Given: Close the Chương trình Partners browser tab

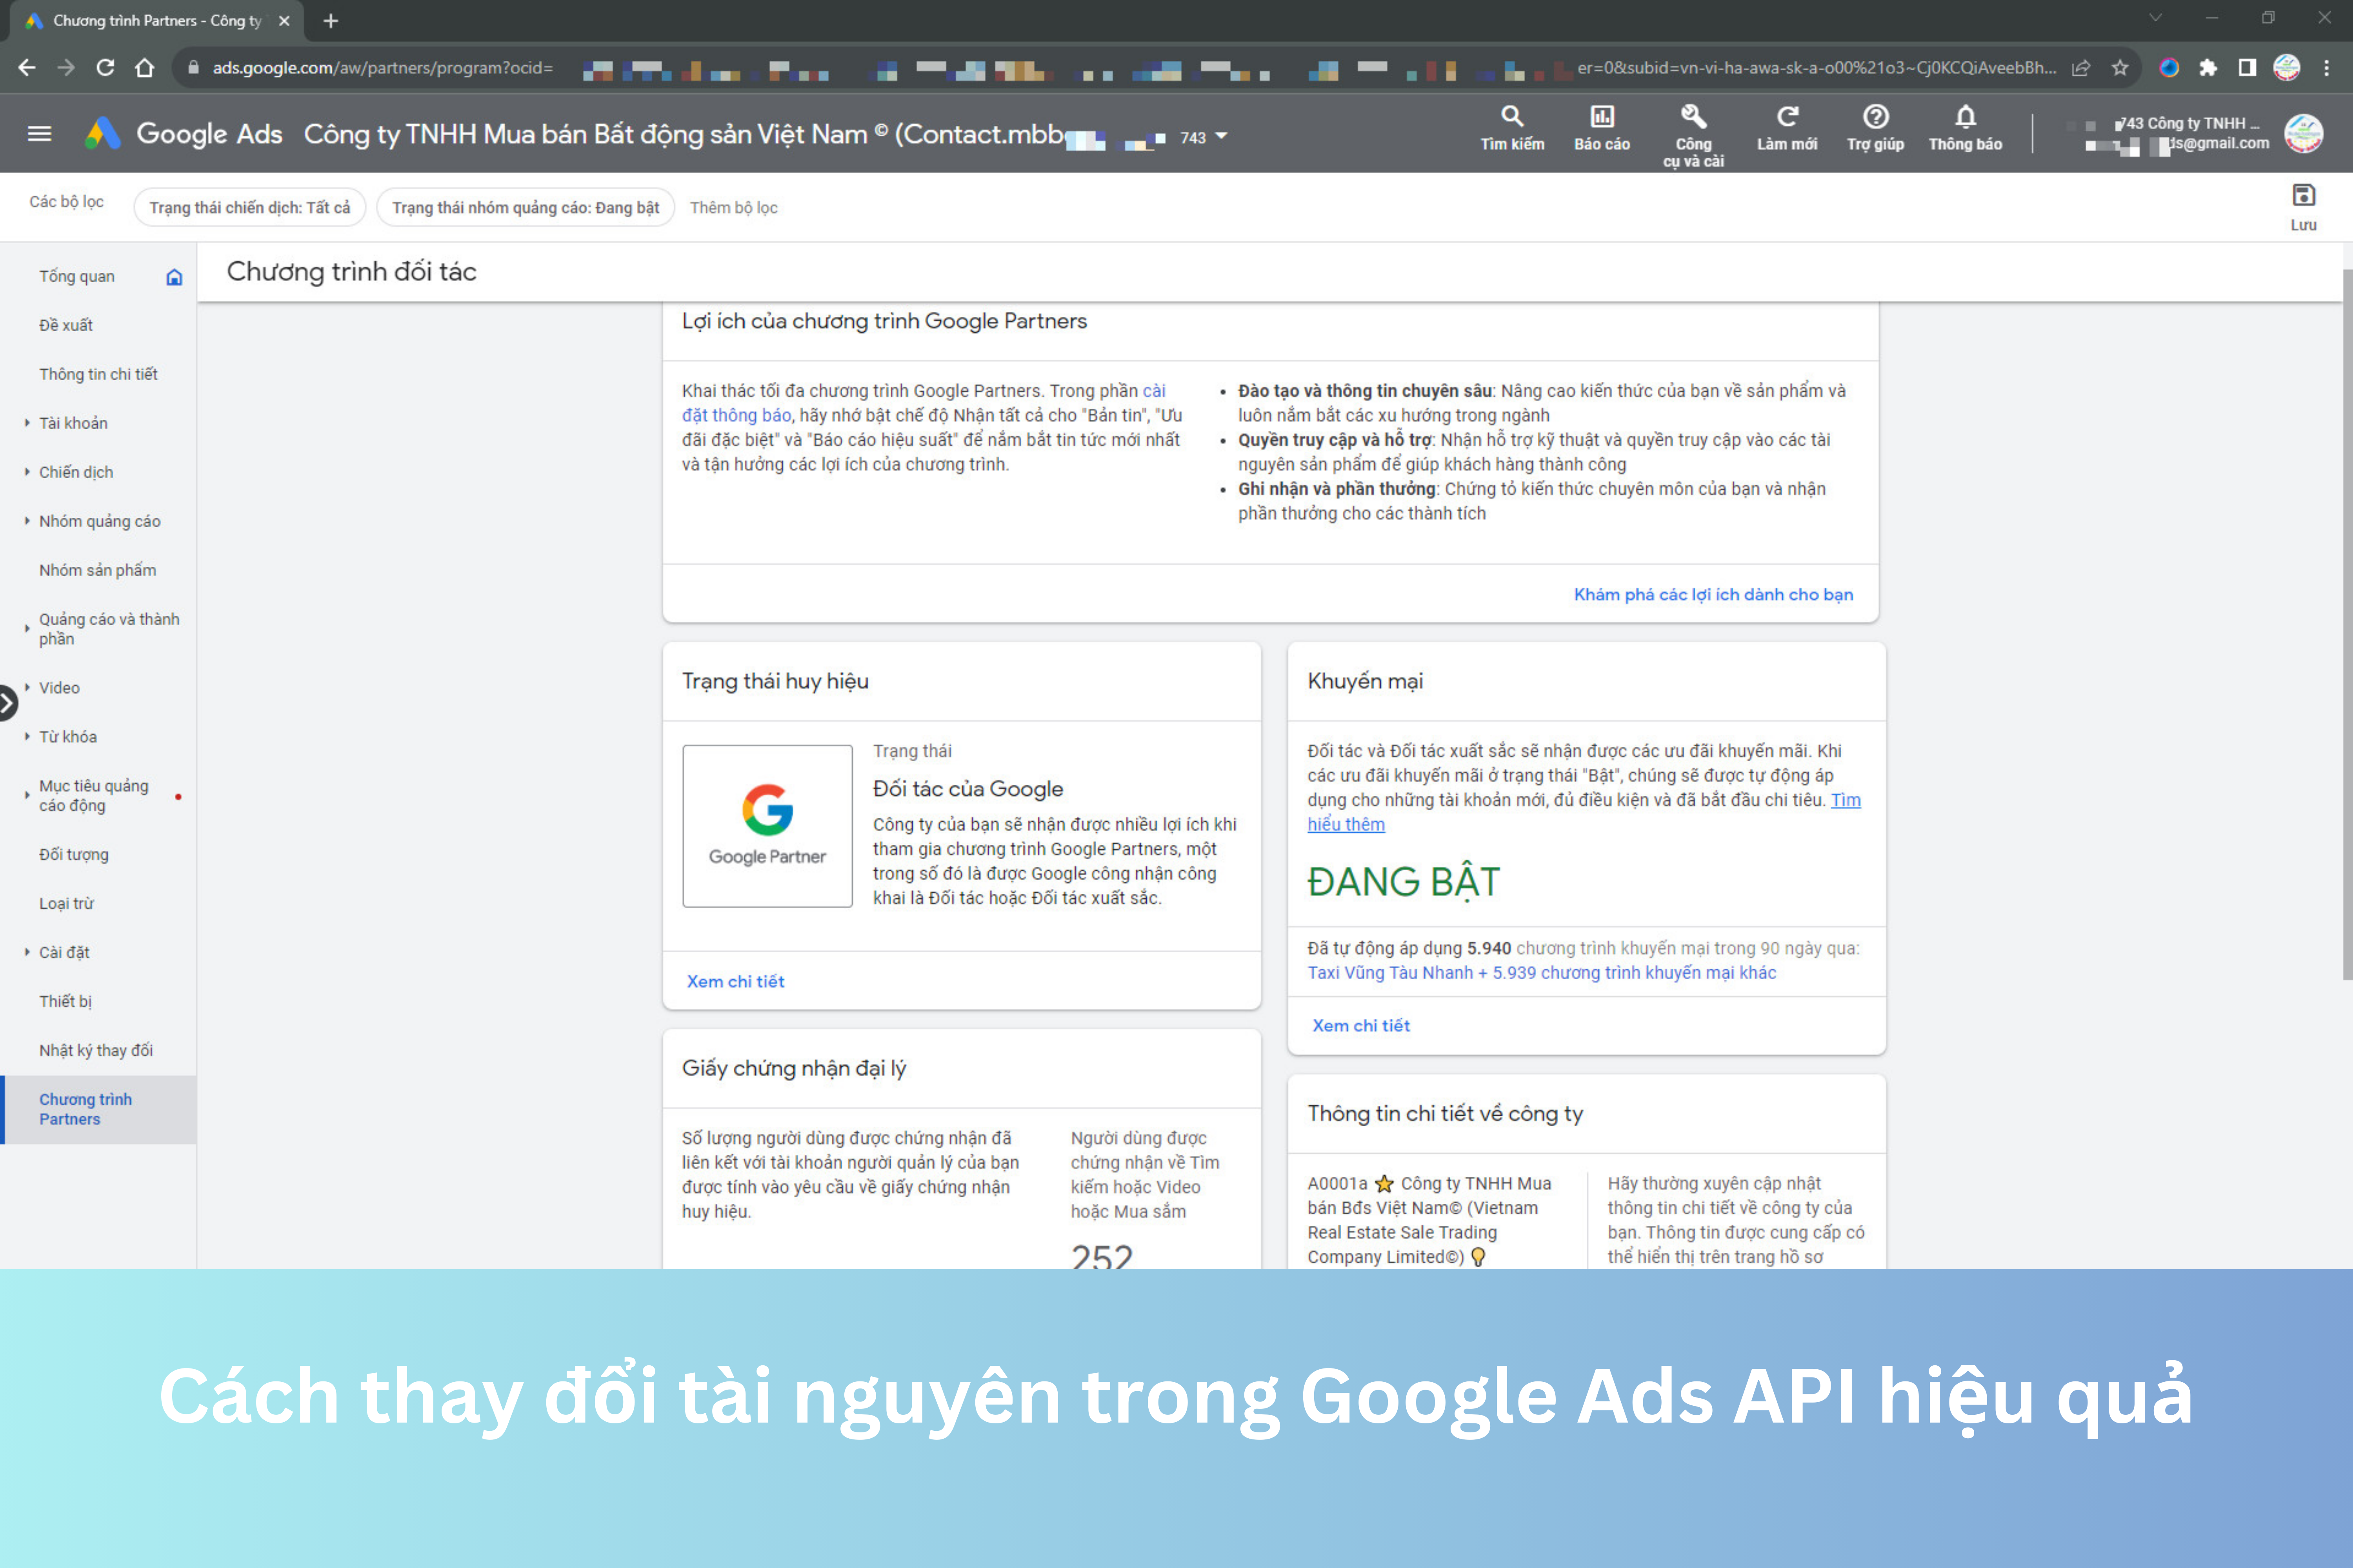Looking at the screenshot, I should click(284, 21).
